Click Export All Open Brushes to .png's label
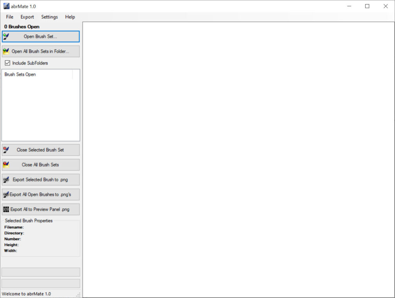395x298 pixels. click(x=40, y=195)
